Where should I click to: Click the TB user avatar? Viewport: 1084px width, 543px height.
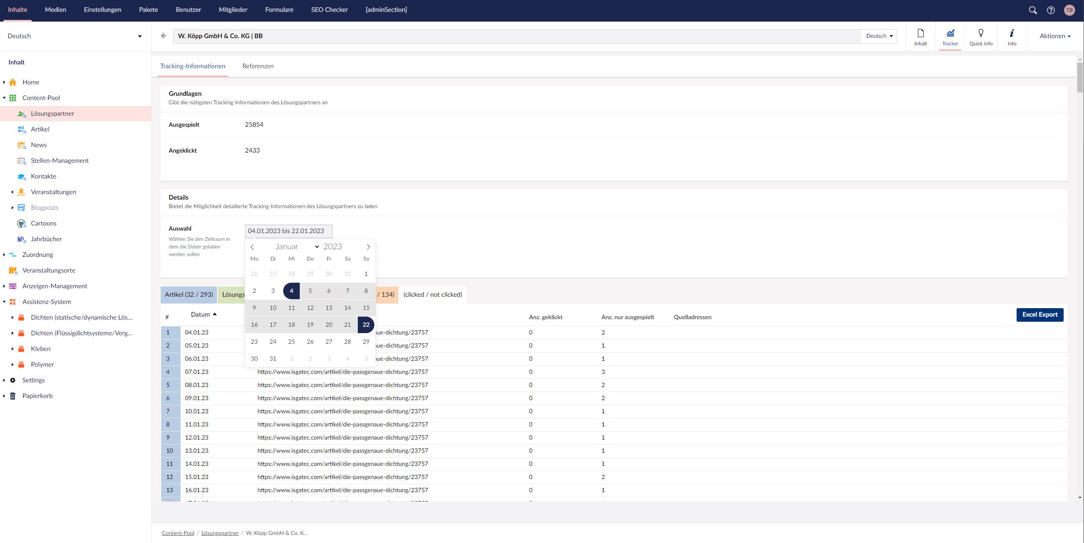pyautogui.click(x=1069, y=10)
